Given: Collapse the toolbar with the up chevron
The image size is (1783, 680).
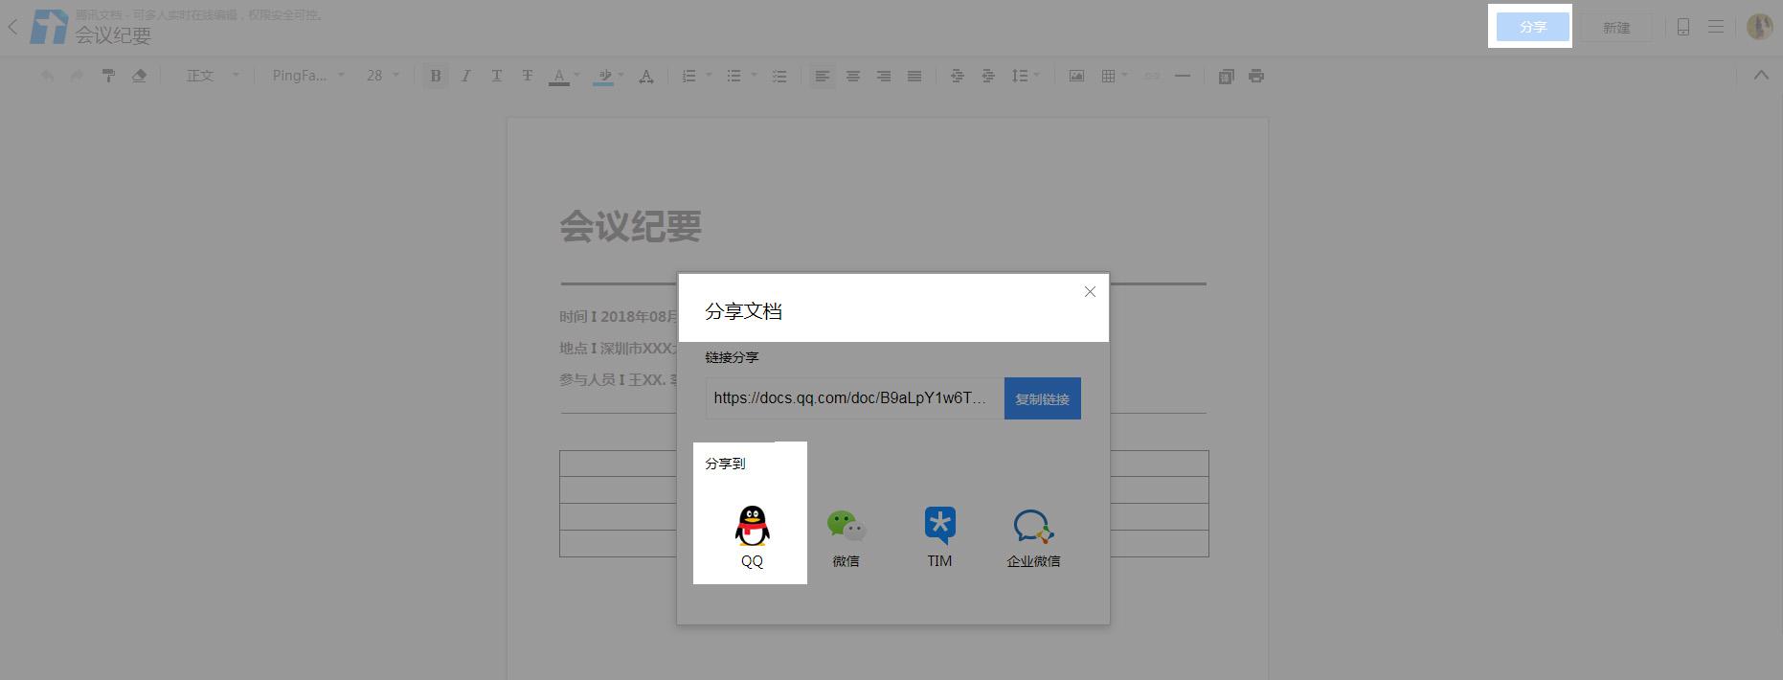Looking at the screenshot, I should 1761,75.
